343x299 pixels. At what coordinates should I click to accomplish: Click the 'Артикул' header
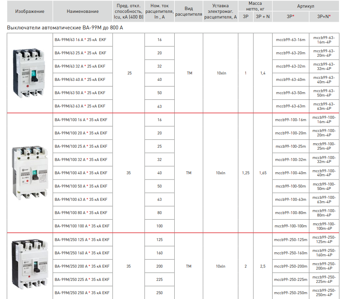(x=306, y=6)
